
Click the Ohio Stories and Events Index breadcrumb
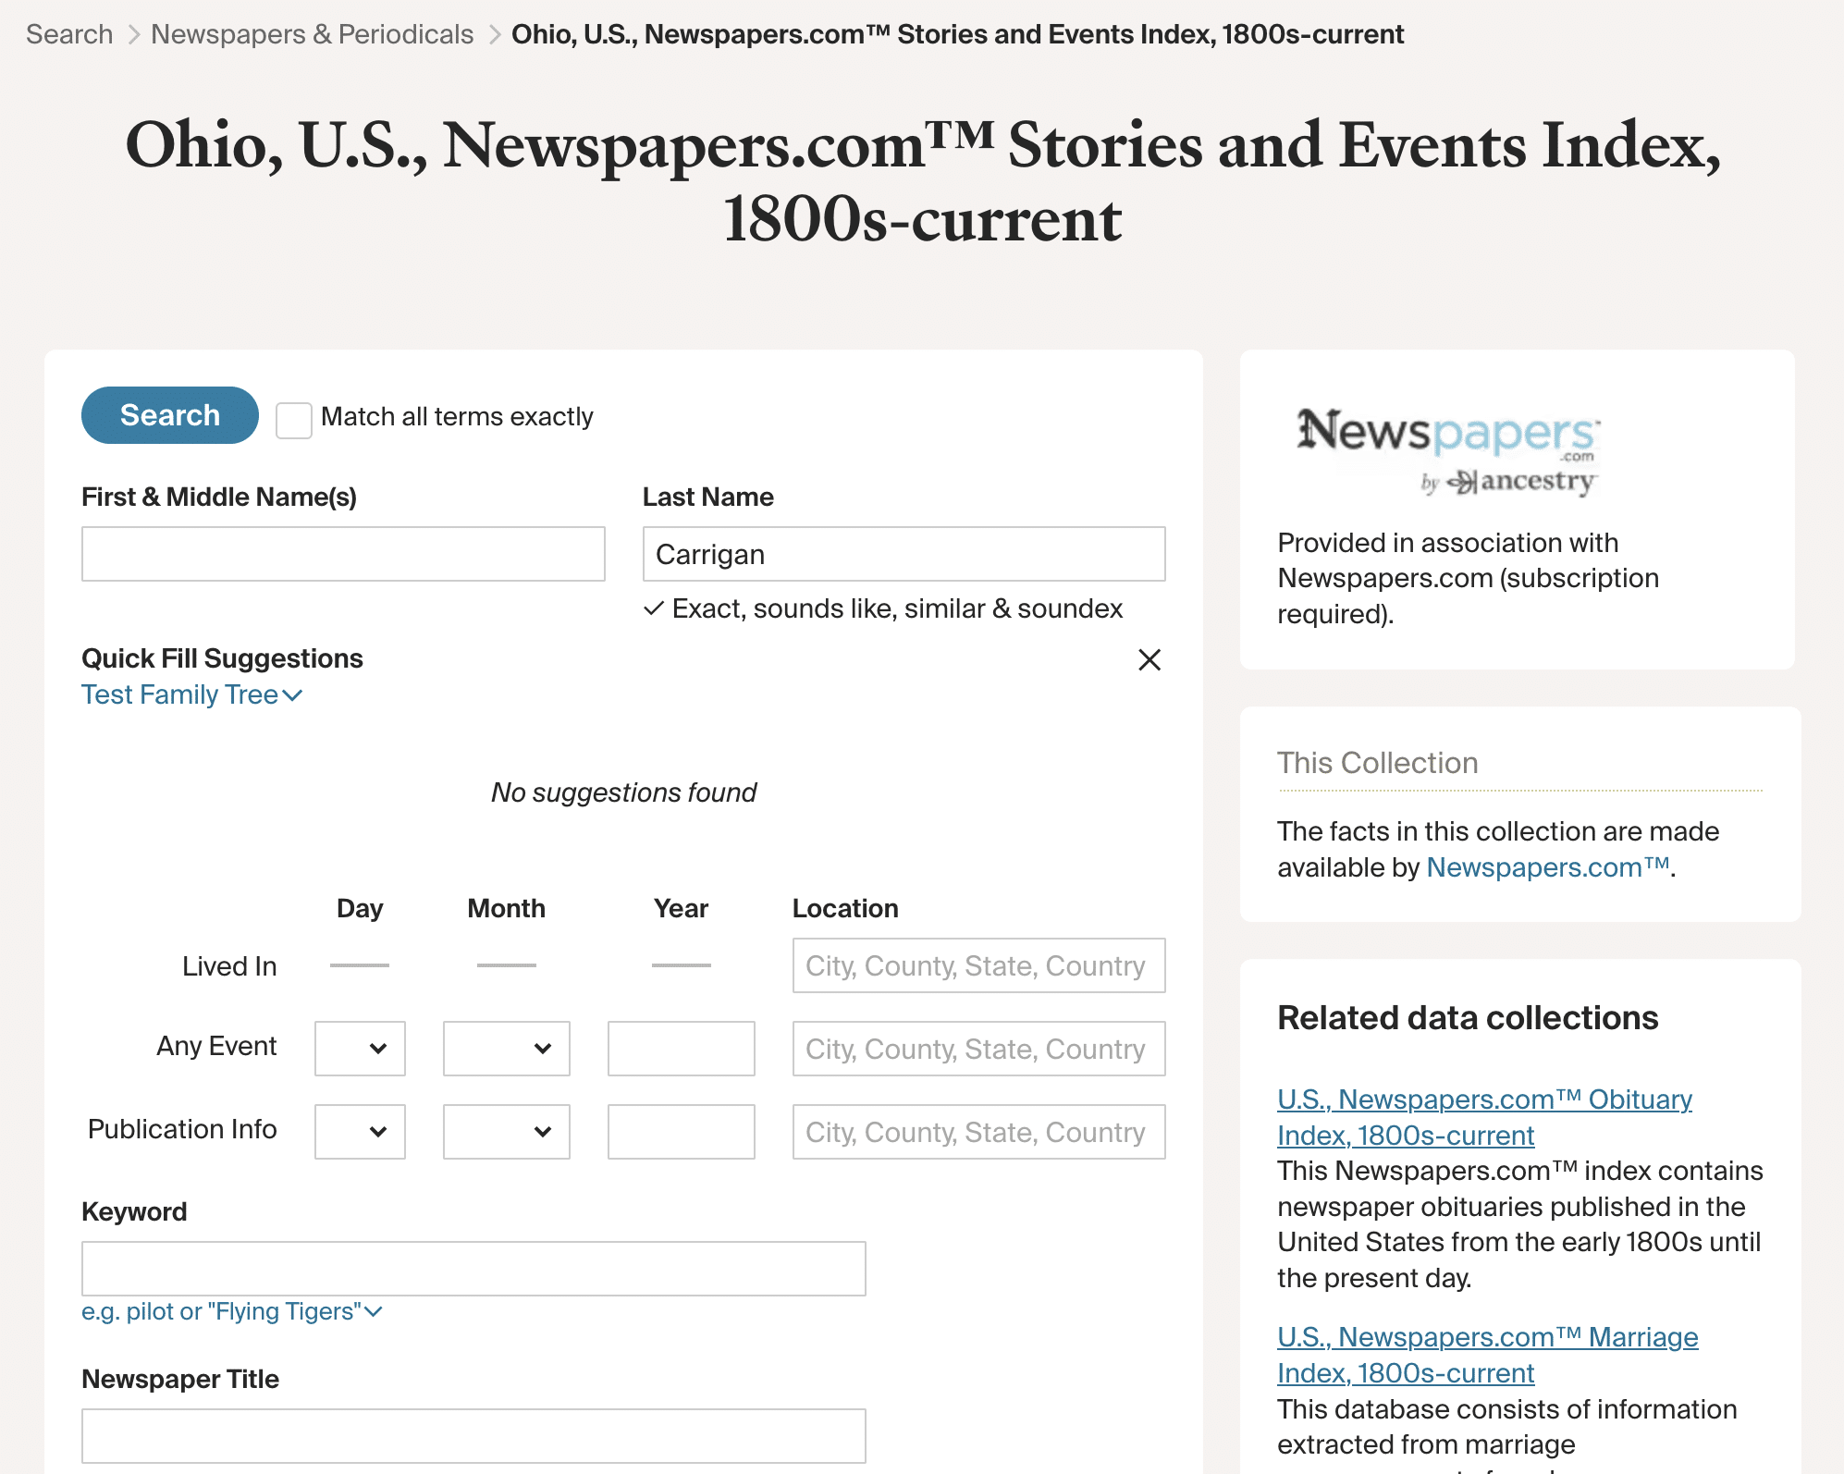click(x=957, y=34)
